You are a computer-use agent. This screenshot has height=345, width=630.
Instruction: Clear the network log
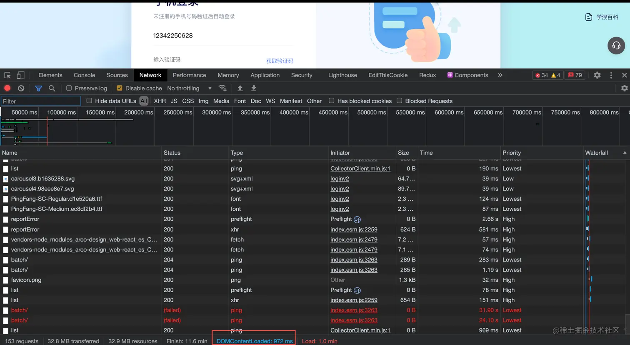pyautogui.click(x=21, y=88)
